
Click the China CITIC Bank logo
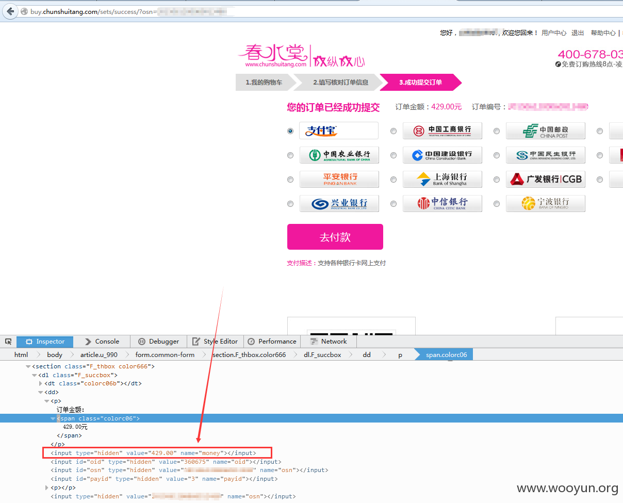(442, 203)
